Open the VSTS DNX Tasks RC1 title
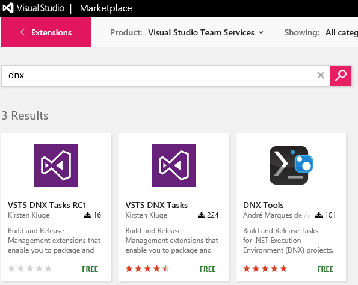358x285 pixels. 47,205
